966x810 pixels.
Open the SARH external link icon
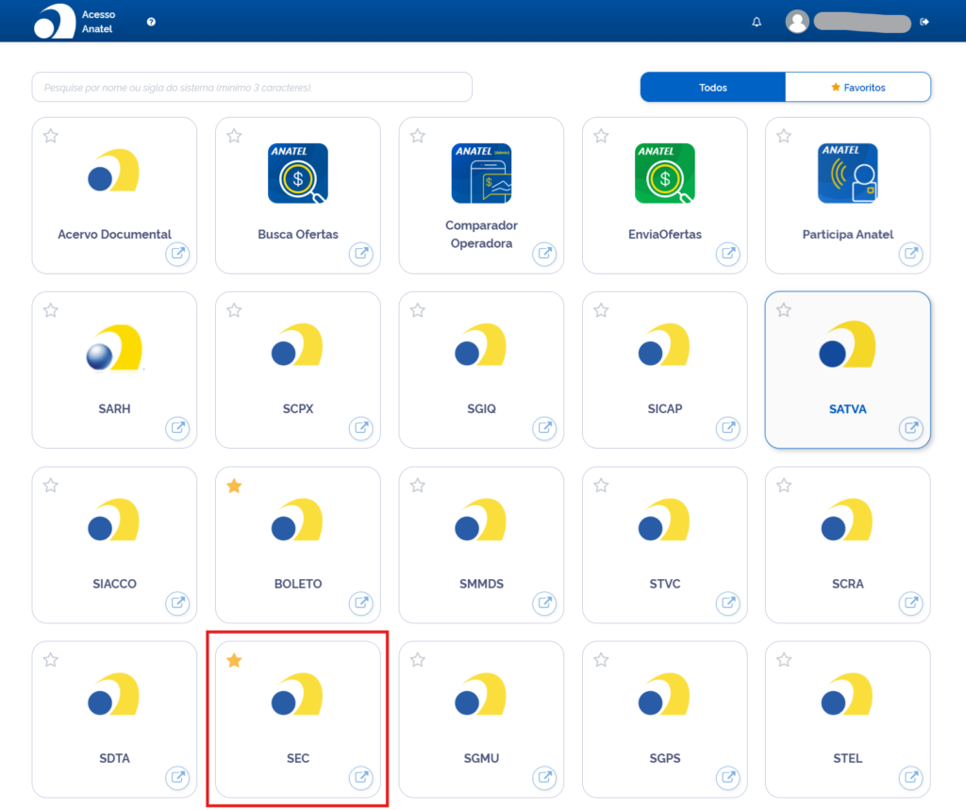click(177, 428)
